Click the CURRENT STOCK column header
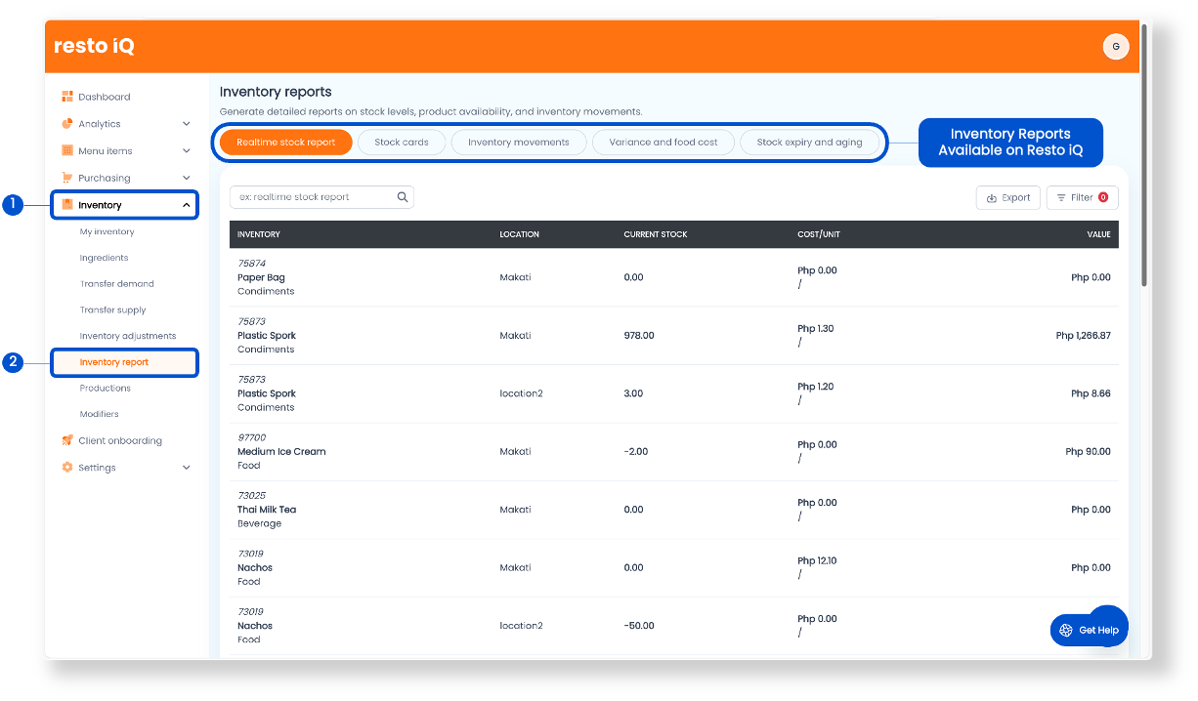Viewport: 1198px width, 701px height. (x=656, y=234)
